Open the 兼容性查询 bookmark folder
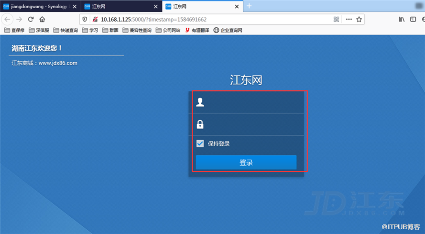425x234 pixels. (137, 30)
